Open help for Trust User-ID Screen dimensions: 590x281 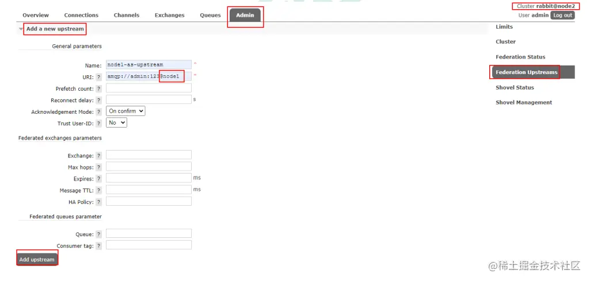tap(98, 123)
